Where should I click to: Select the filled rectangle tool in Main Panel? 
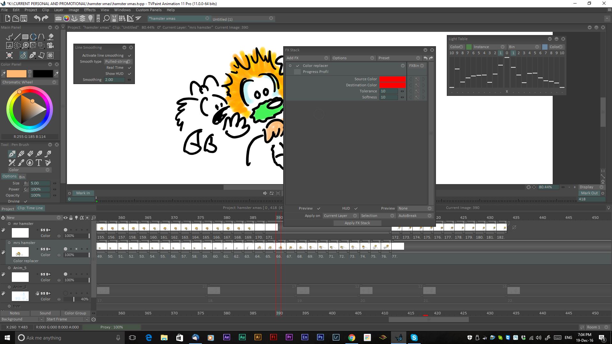point(25,37)
